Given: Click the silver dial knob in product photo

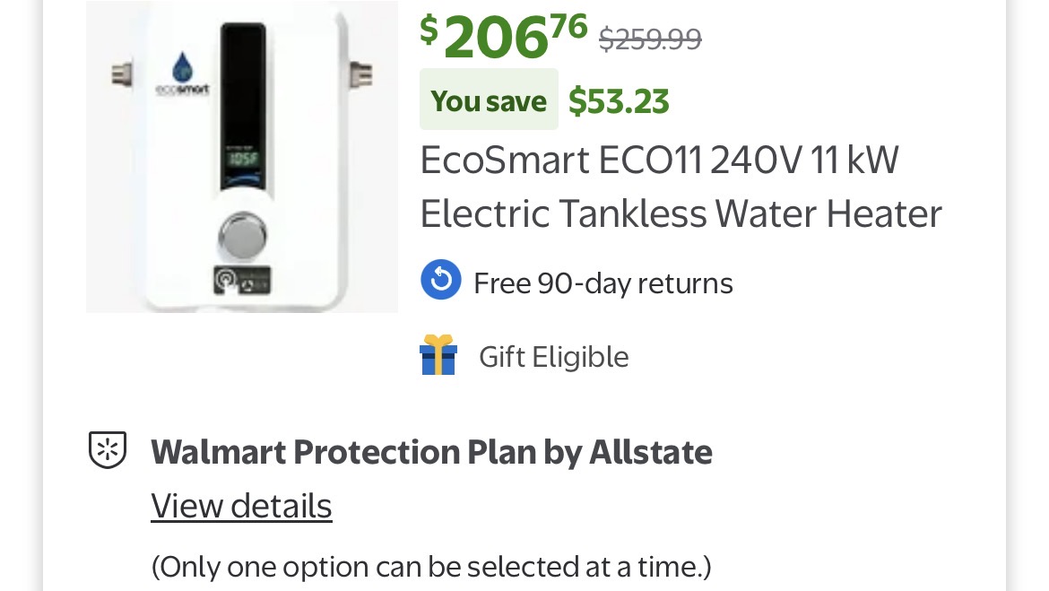Looking at the screenshot, I should (241, 235).
